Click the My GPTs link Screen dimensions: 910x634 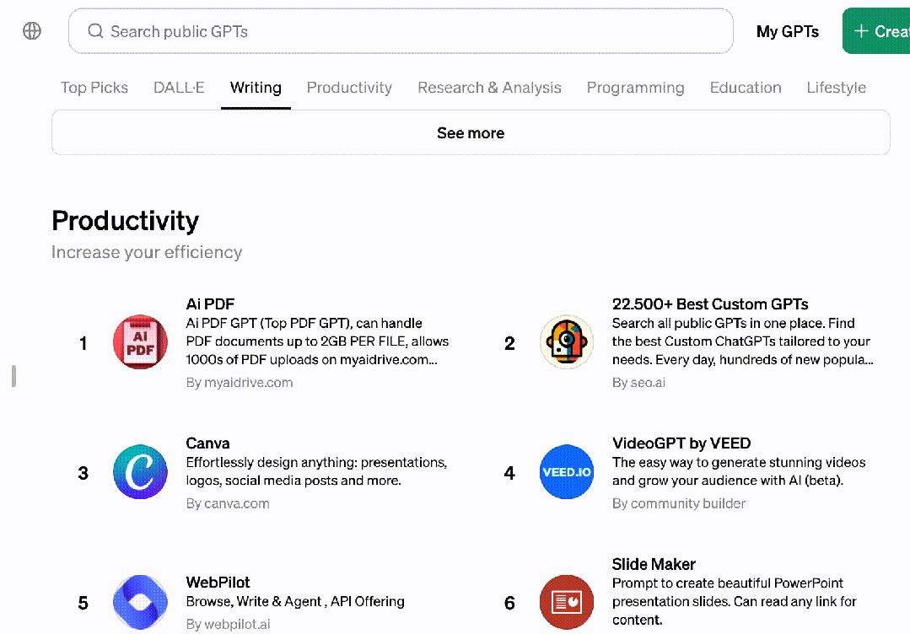click(787, 31)
